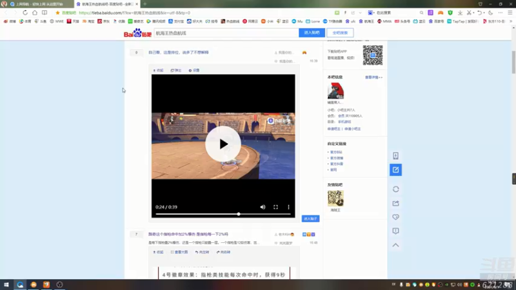The height and width of the screenshot is (290, 516).
Task: Open the 官方微博 custom link
Action: pos(336,158)
